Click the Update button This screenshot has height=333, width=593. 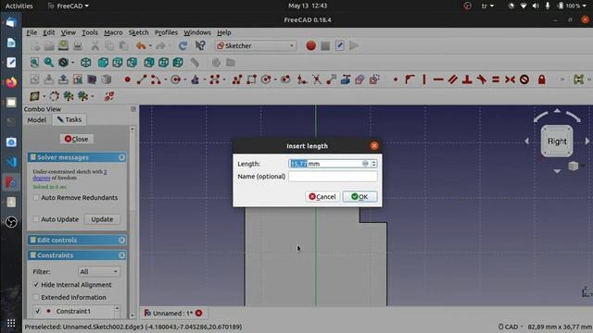tap(102, 219)
